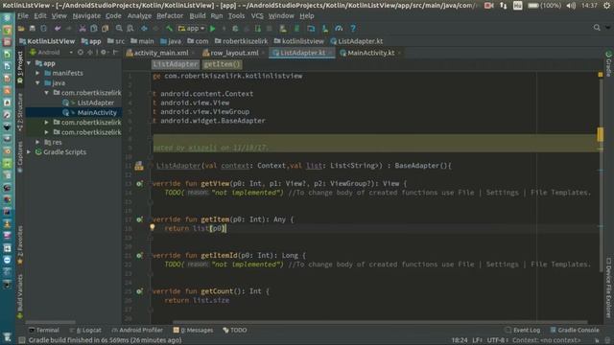This screenshot has height=345, width=614.
Task: Toggle the Device File Explorer panel
Action: (608, 287)
